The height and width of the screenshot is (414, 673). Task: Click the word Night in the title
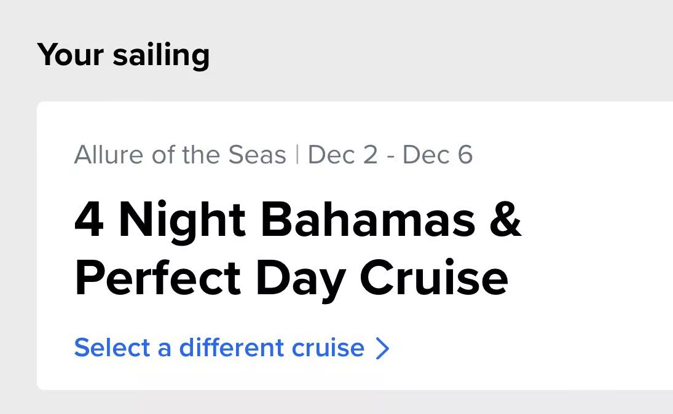tap(183, 221)
